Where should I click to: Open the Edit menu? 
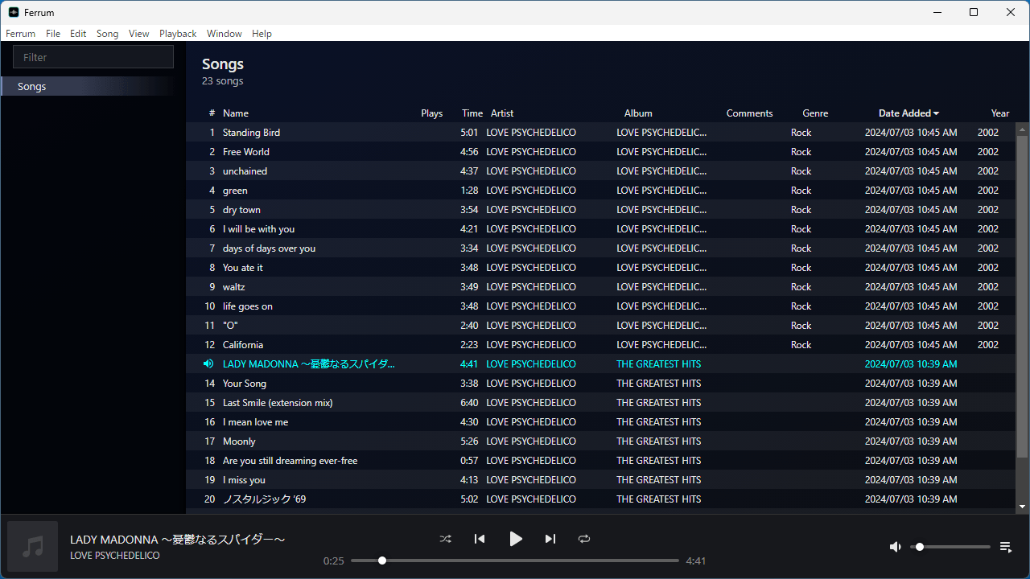click(x=78, y=34)
